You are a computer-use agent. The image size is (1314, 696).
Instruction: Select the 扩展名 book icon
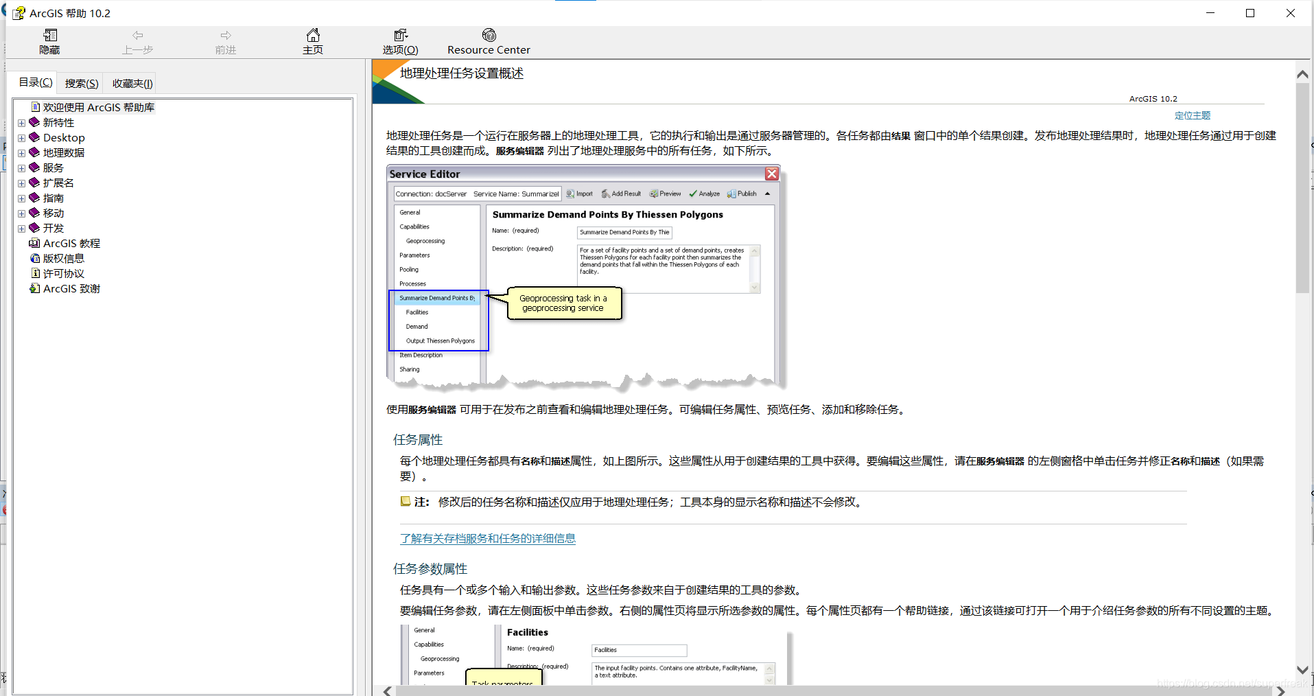(x=34, y=183)
